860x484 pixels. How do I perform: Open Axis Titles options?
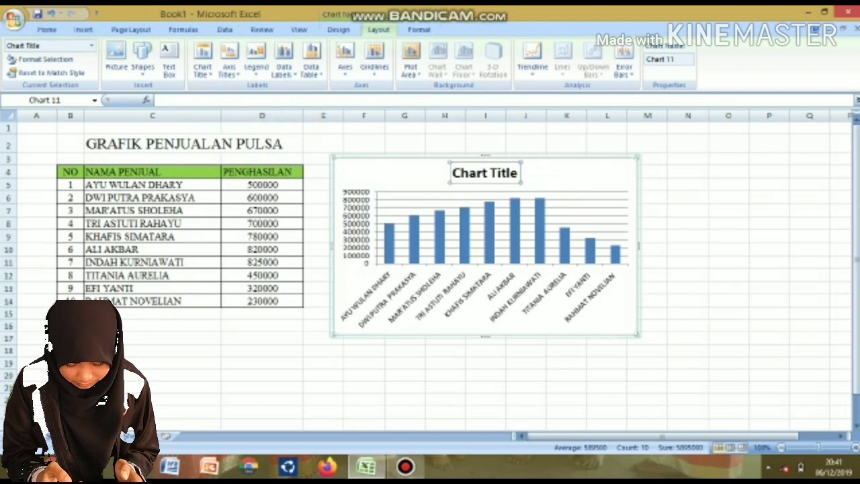pos(229,61)
